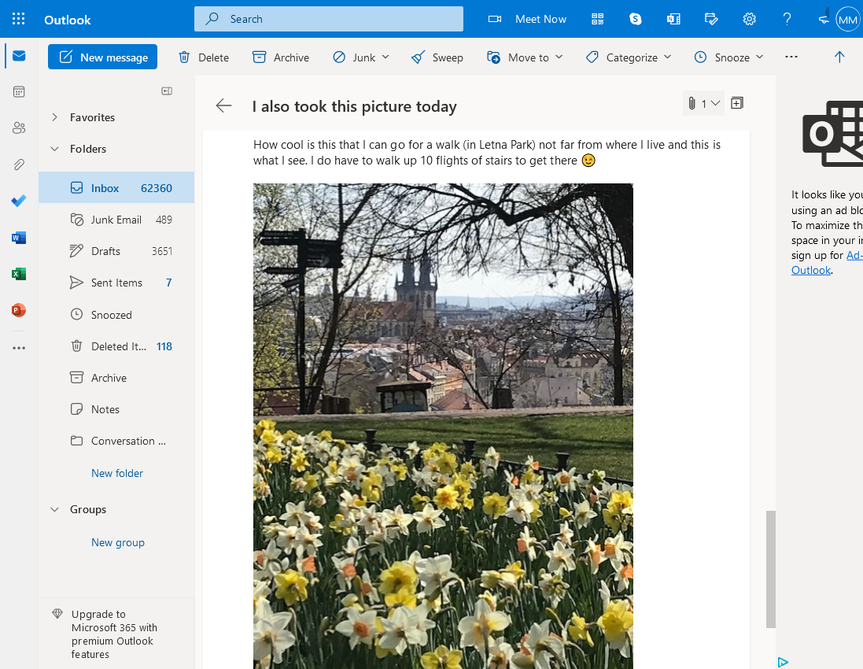
Task: Click the Skype icon in header
Action: pyautogui.click(x=635, y=19)
